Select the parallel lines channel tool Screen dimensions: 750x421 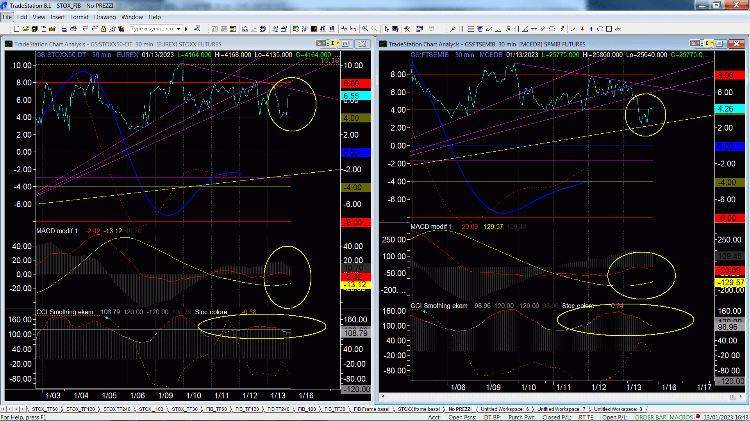click(543, 29)
